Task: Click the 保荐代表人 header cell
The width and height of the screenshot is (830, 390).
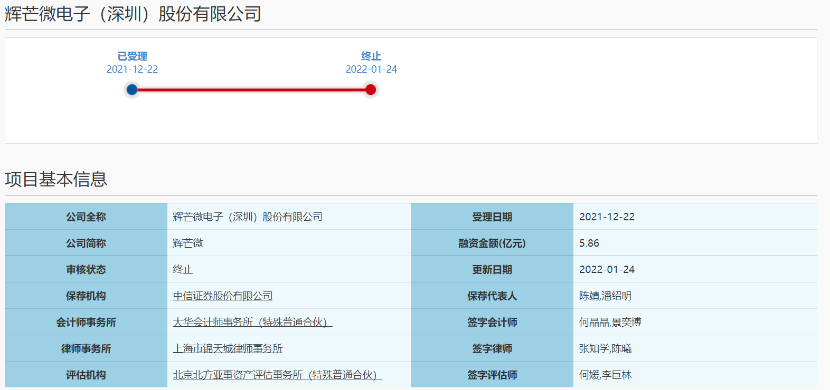Action: point(492,296)
